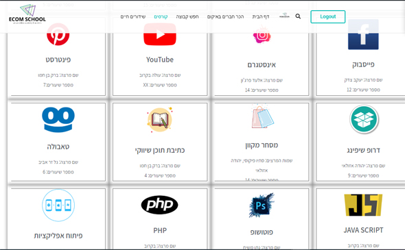405x250 pixels.
Task: Click the פייסבוק course title
Action: pyautogui.click(x=363, y=64)
